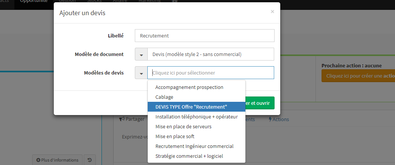Toggle the Modèles de devis dropdown arrow

pyautogui.click(x=141, y=73)
